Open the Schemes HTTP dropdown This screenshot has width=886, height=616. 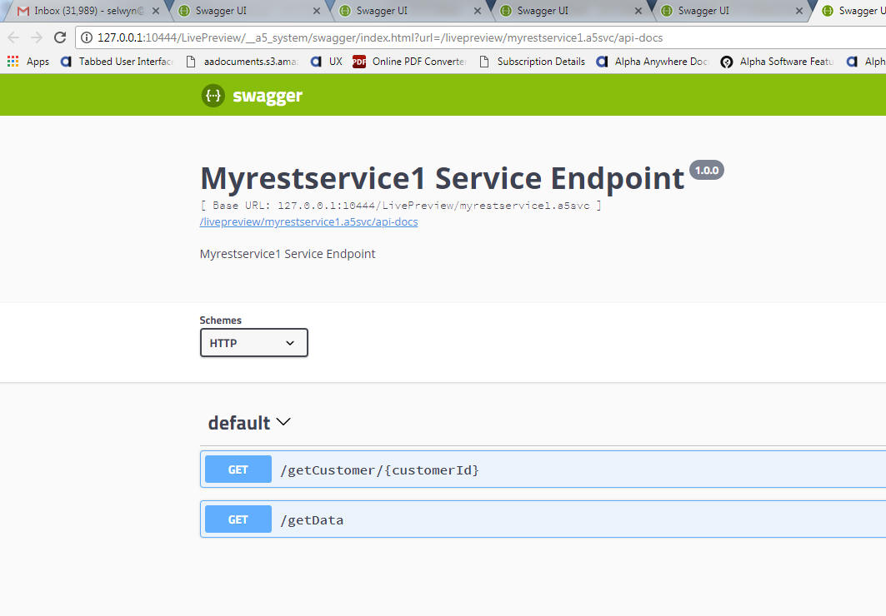253,343
